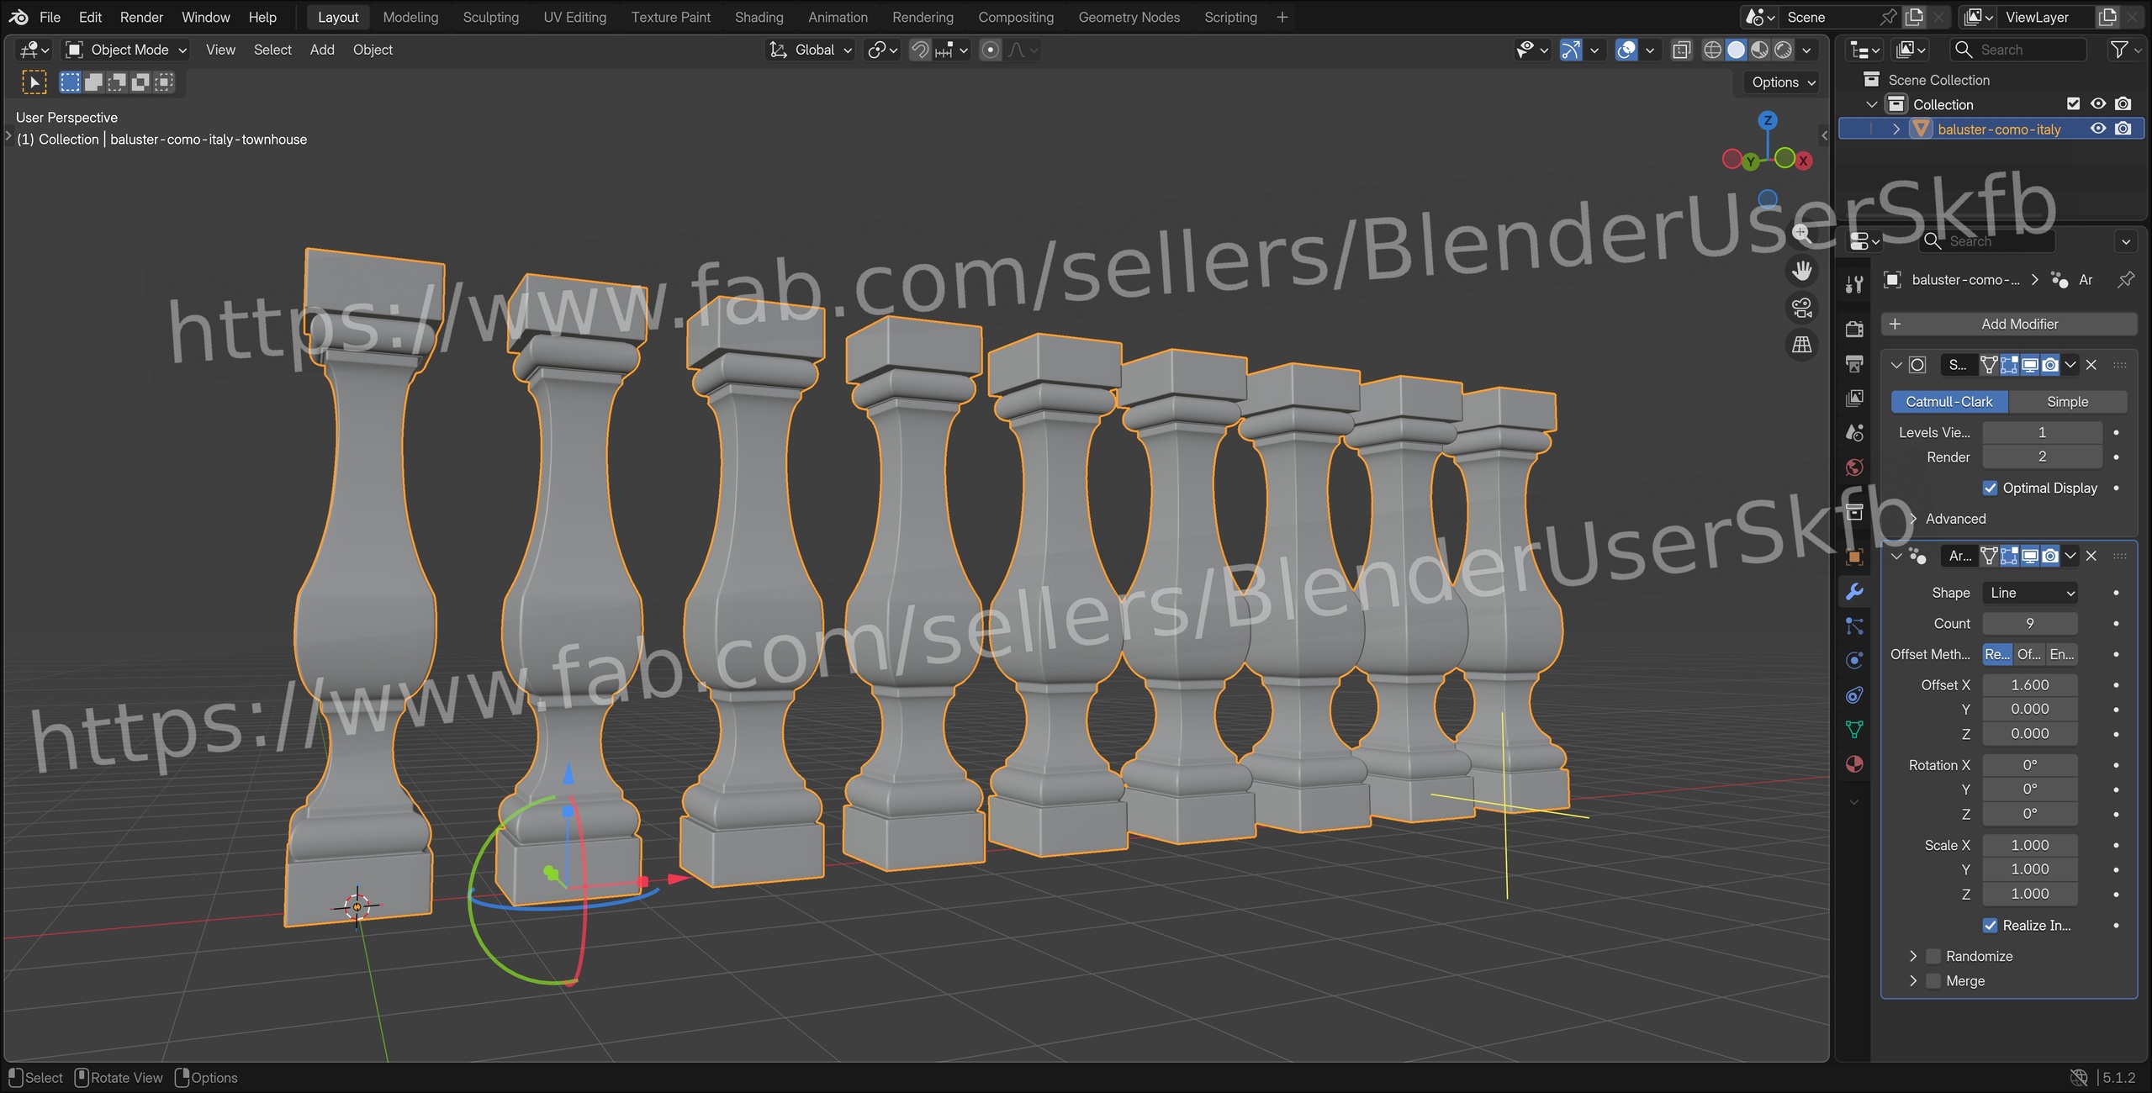Collapse the Subdivision modifier panel
Screen dimensions: 2152x1093
click(1896, 365)
